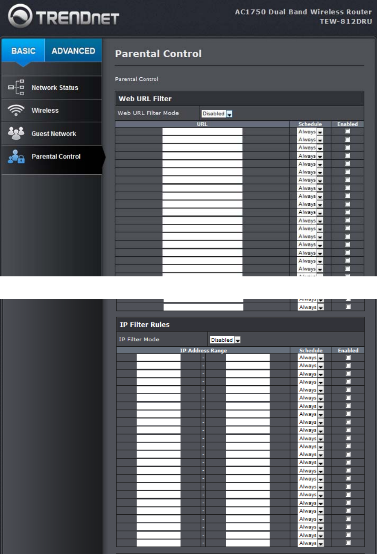The width and height of the screenshot is (377, 554).
Task: Click the 'IP Address Range' column header
Action: coord(203,350)
